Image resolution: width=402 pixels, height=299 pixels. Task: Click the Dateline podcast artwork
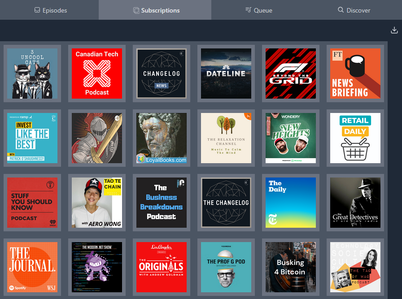(226, 74)
